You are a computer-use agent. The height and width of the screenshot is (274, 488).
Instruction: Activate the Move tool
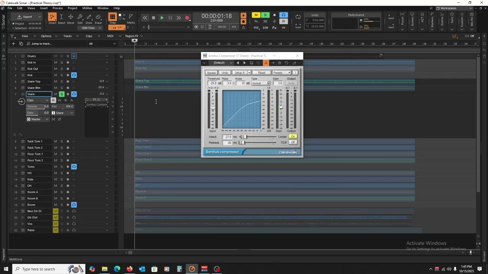(71, 17)
